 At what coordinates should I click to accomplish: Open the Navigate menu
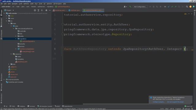[x=15, y=4]
